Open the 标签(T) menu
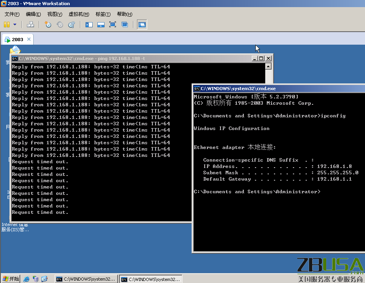Image resolution: width=365 pixels, height=283 pixels. click(x=103, y=14)
